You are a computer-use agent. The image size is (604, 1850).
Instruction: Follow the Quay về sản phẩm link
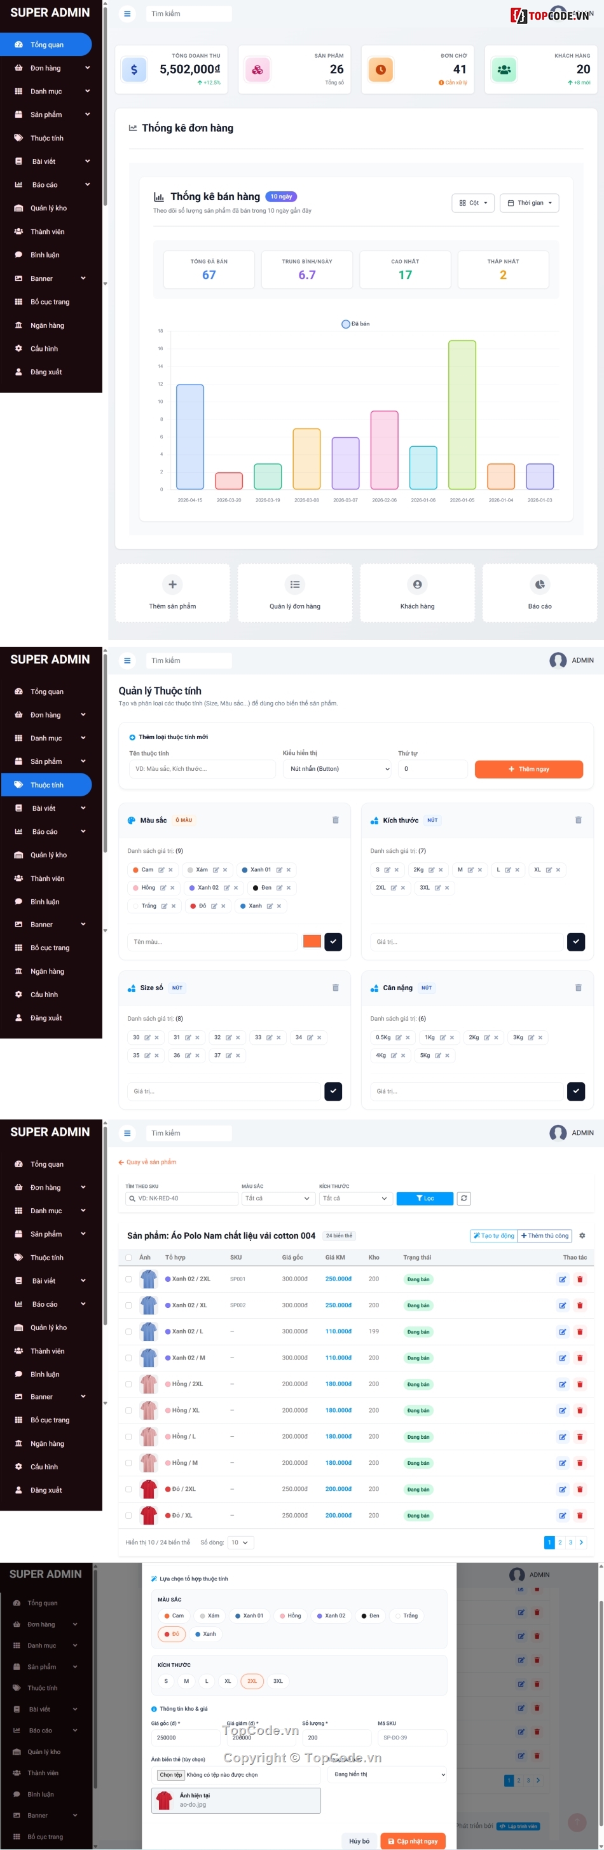tap(148, 1162)
